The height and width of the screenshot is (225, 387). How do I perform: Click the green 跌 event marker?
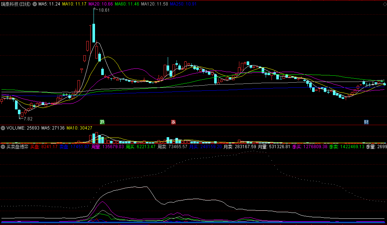[102, 122]
